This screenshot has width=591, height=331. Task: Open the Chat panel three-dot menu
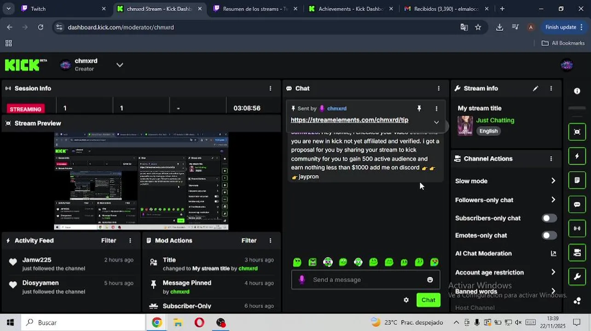click(438, 88)
